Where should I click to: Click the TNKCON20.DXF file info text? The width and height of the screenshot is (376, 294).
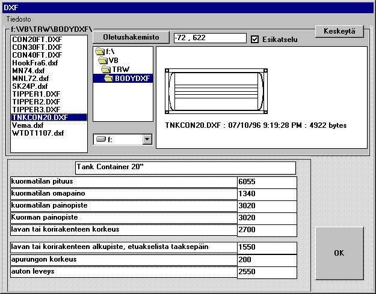tap(256, 125)
